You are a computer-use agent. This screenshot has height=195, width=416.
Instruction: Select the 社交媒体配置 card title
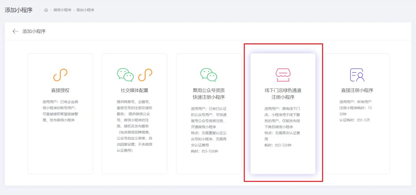134,90
